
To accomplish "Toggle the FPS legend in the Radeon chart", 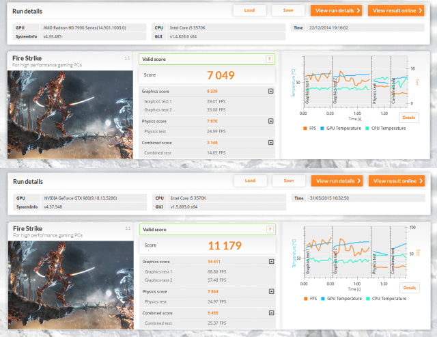I will (x=311, y=128).
